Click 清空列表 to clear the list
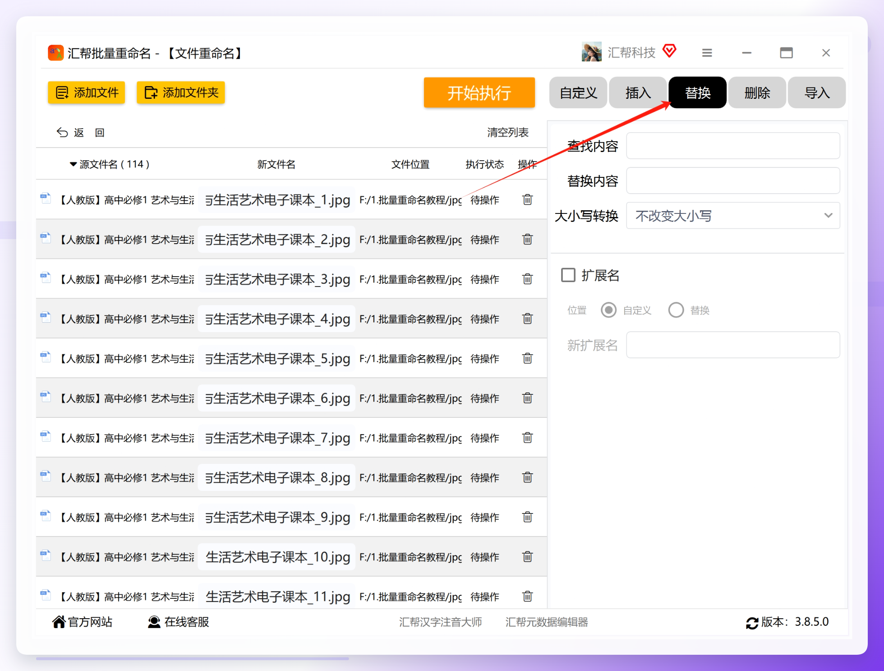The width and height of the screenshot is (884, 671). [507, 132]
